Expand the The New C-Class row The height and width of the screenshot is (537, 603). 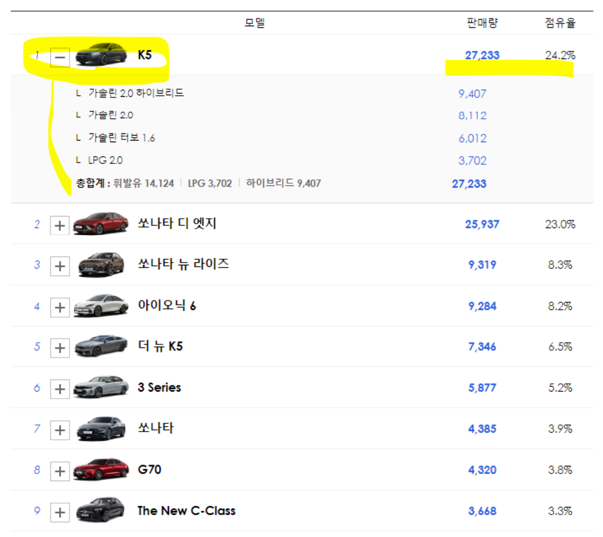(x=60, y=512)
